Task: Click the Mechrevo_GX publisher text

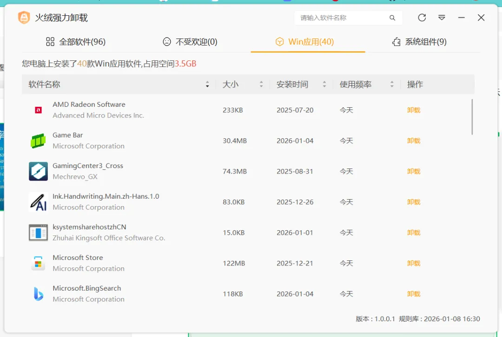Action: (x=75, y=177)
